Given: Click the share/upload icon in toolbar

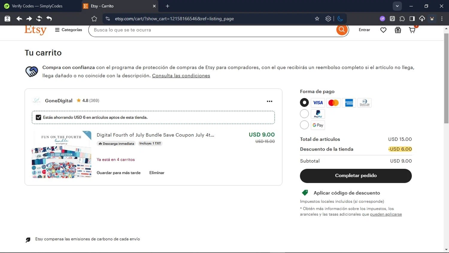Looking at the screenshot, I should [7, 19].
